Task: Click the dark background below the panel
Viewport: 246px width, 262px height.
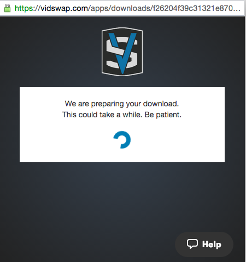Action: (x=122, y=197)
